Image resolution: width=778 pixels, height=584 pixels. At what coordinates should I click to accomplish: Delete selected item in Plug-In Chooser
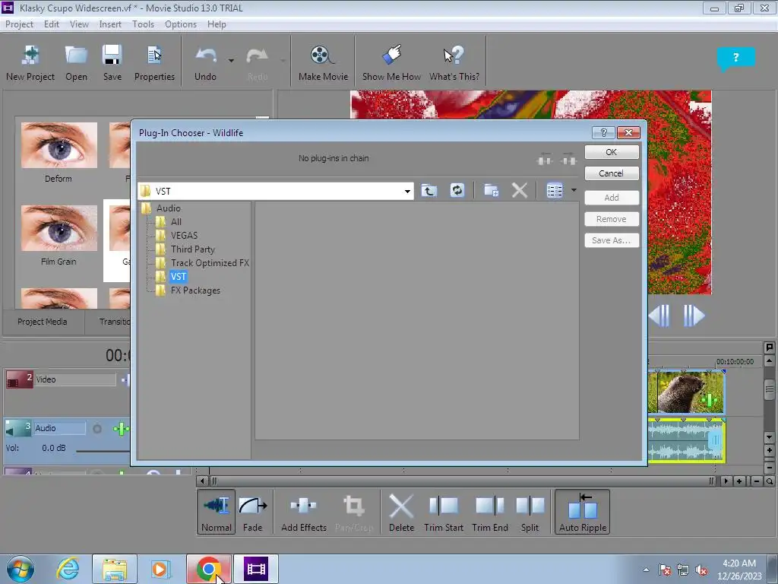520,190
